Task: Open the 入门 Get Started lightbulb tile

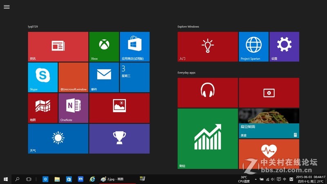Action: pyautogui.click(x=208, y=47)
